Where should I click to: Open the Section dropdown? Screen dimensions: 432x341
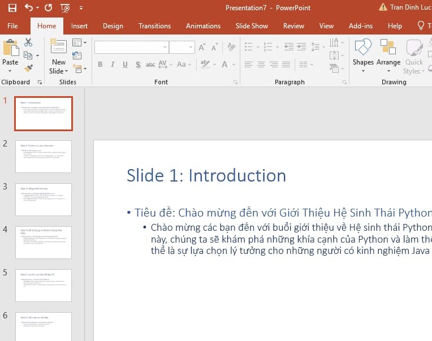pyautogui.click(x=80, y=68)
